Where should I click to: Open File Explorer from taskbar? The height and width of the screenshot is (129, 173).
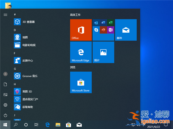58,125
